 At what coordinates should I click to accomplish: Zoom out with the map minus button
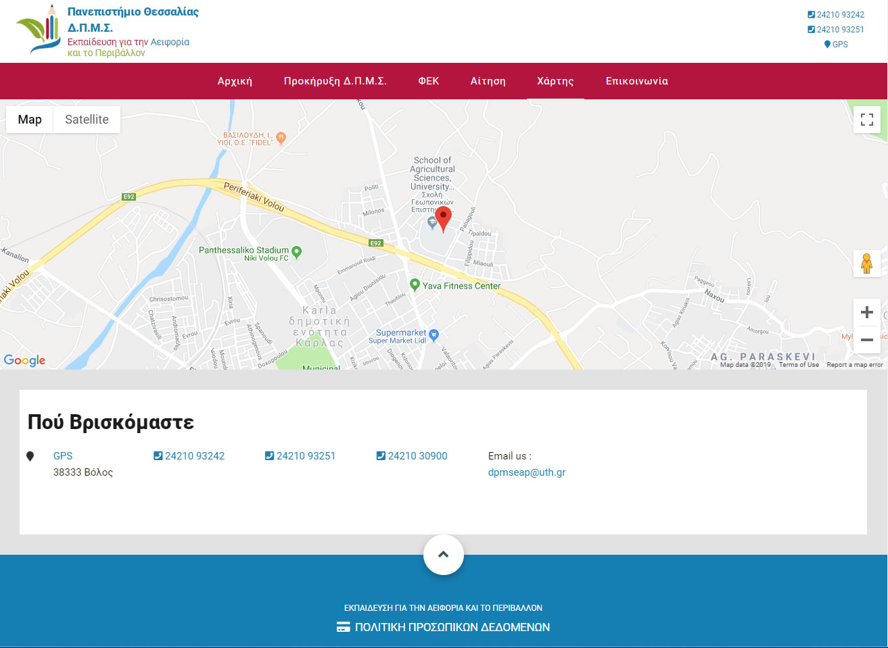coord(867,340)
